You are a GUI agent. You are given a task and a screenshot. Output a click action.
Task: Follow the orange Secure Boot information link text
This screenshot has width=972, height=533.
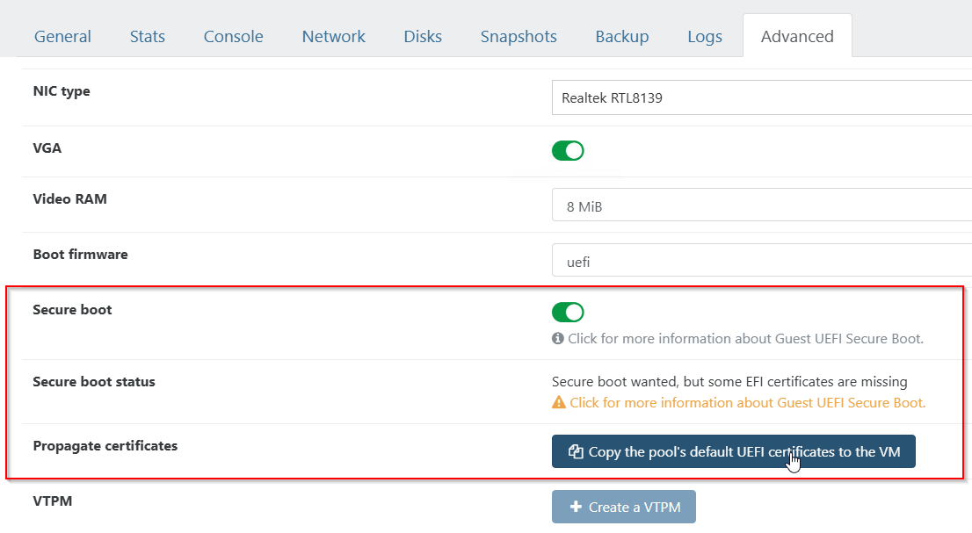(x=747, y=403)
